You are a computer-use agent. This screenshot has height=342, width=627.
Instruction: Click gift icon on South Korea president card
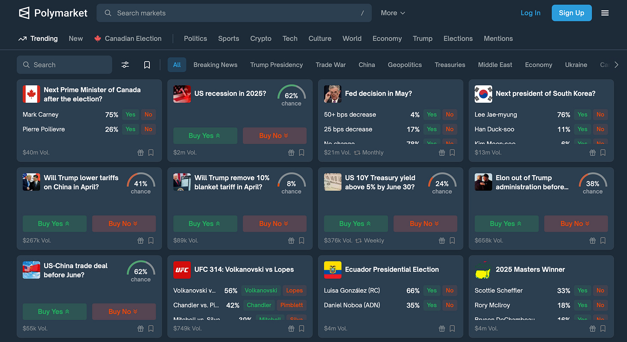[593, 152]
